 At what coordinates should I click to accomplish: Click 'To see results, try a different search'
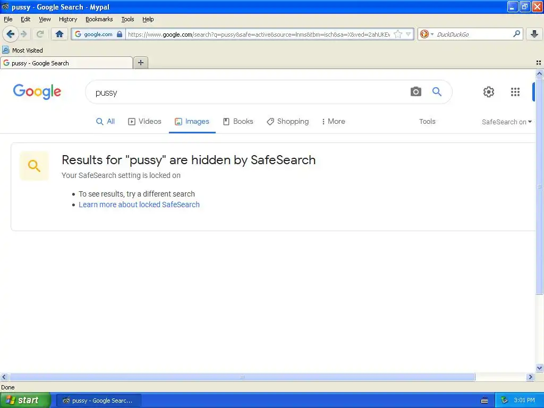(x=137, y=194)
